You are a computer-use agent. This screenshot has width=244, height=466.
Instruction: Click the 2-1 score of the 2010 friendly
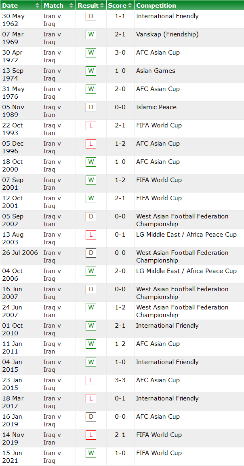tap(120, 326)
